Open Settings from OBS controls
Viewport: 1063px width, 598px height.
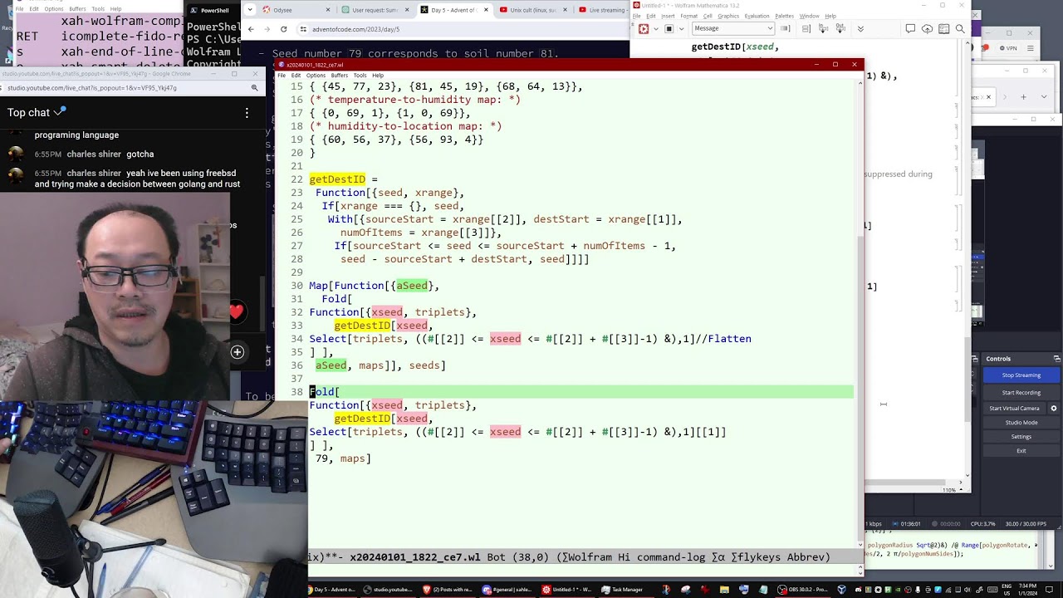point(1021,436)
